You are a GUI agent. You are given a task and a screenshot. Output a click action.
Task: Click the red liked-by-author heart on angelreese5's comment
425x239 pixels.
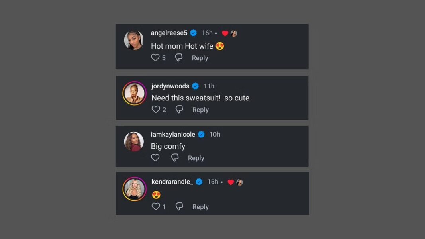tap(225, 33)
